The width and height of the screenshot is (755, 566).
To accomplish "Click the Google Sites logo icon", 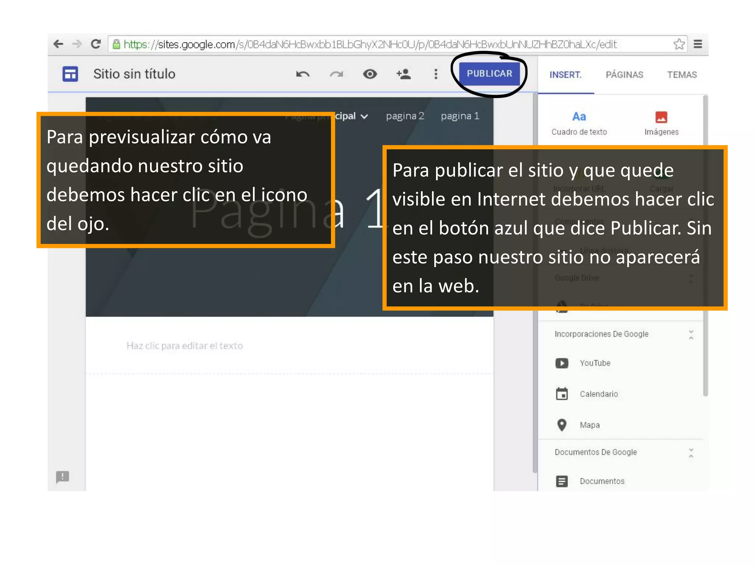I will [x=70, y=74].
